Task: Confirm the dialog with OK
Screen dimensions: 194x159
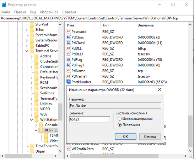Action: (x=125, y=136)
